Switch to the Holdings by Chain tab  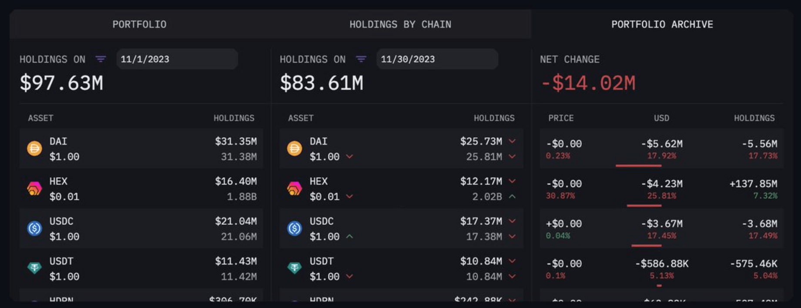(400, 24)
